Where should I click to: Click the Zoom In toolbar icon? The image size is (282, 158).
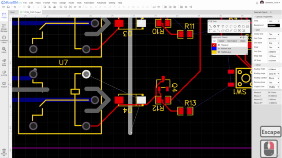(61, 7)
